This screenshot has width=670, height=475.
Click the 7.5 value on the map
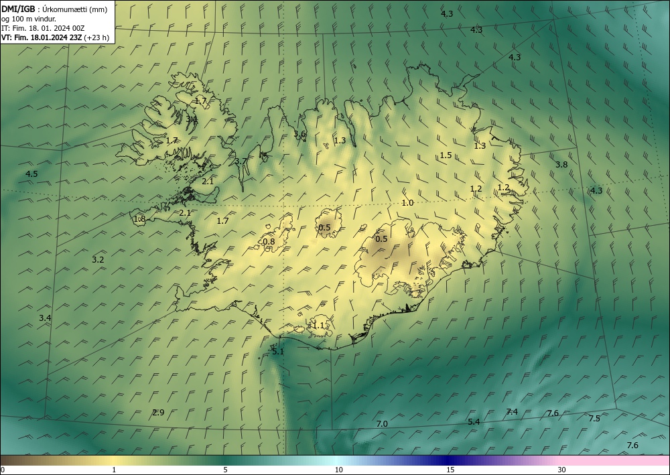tap(594, 419)
